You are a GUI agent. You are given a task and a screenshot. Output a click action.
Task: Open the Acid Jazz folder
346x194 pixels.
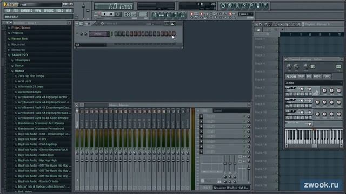point(24,81)
